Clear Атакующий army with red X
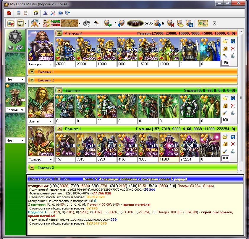Image resolution: width=249 pixels, height=239 pixels. point(233,48)
